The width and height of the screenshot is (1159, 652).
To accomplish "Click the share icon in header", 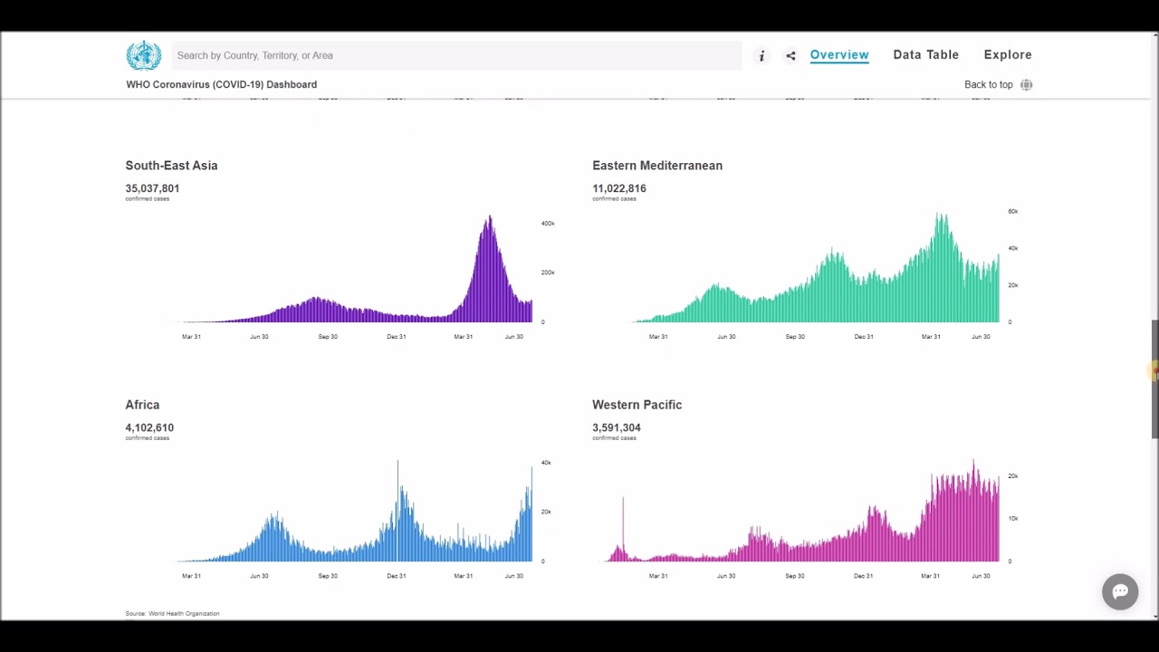I will (x=790, y=56).
